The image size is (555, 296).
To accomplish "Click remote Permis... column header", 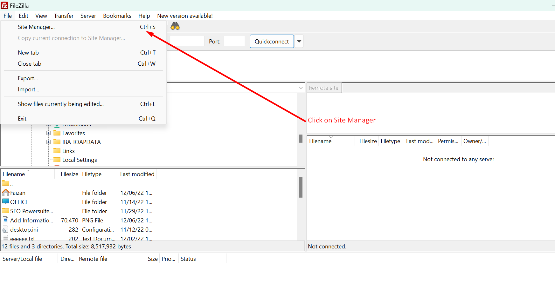I will (448, 141).
